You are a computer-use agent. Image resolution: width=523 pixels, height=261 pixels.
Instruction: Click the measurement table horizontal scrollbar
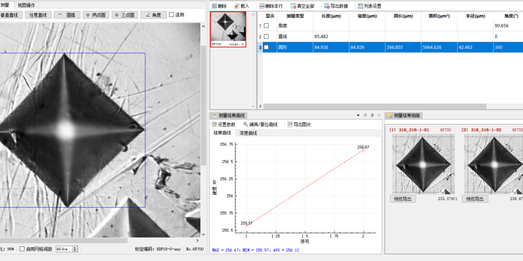(375, 106)
